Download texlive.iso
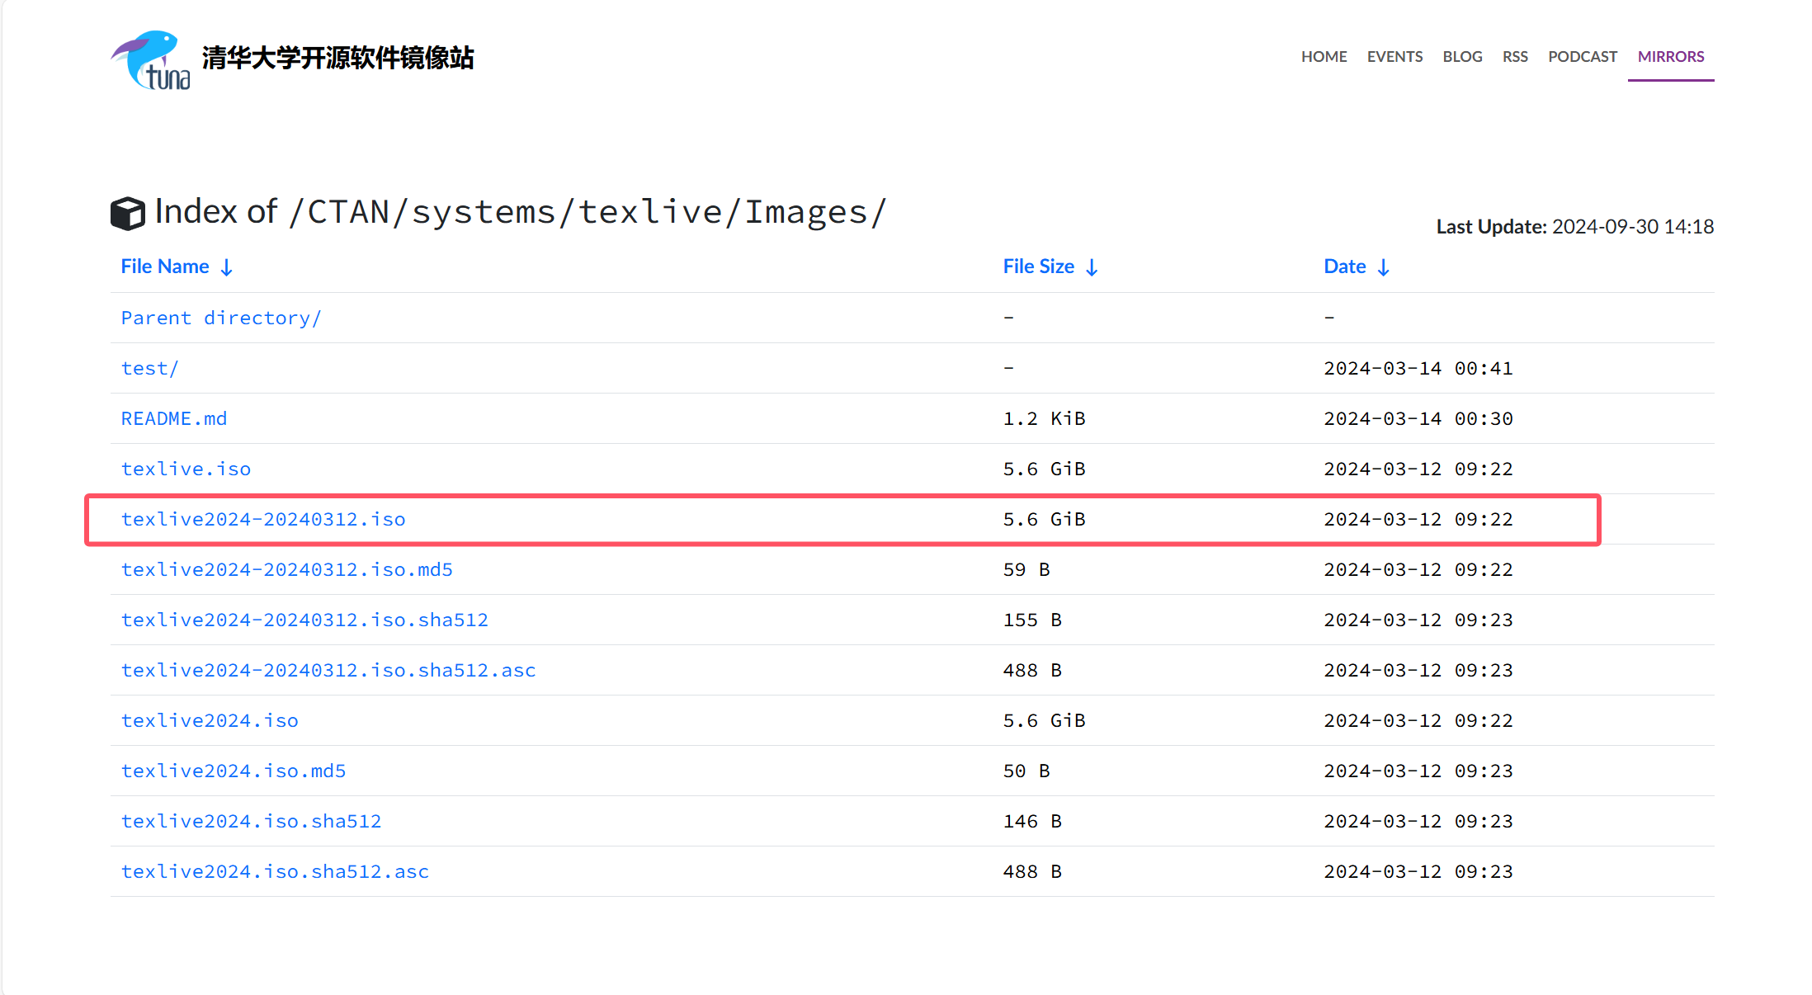 tap(186, 469)
